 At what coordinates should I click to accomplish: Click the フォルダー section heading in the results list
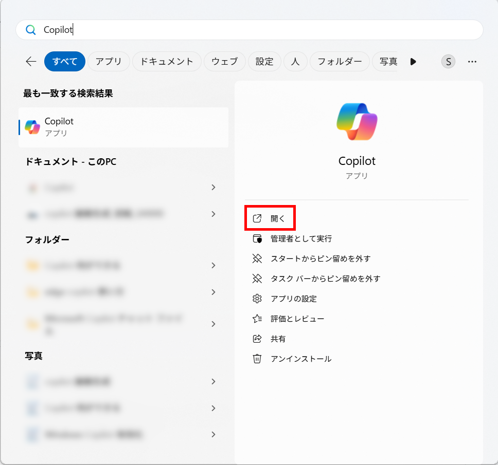47,240
